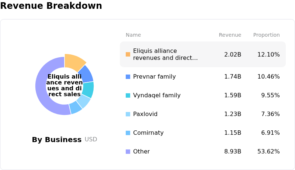Click the By Business chart label
This screenshot has width=295, height=170.
coord(56,140)
